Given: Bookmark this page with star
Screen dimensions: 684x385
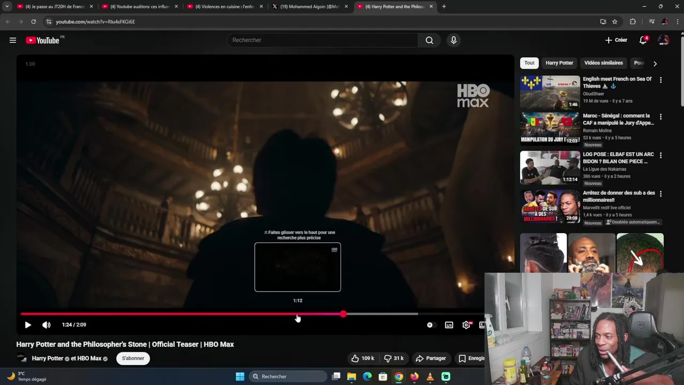Looking at the screenshot, I should click(x=615, y=21).
